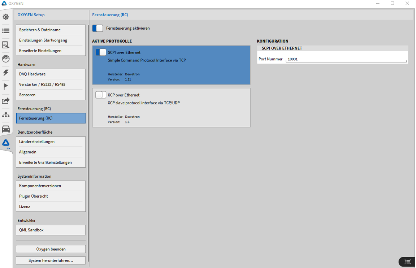Screen dimensions: 416x268
Task: Disable the SCPI over Ethernet toggle
Action: coord(101,52)
